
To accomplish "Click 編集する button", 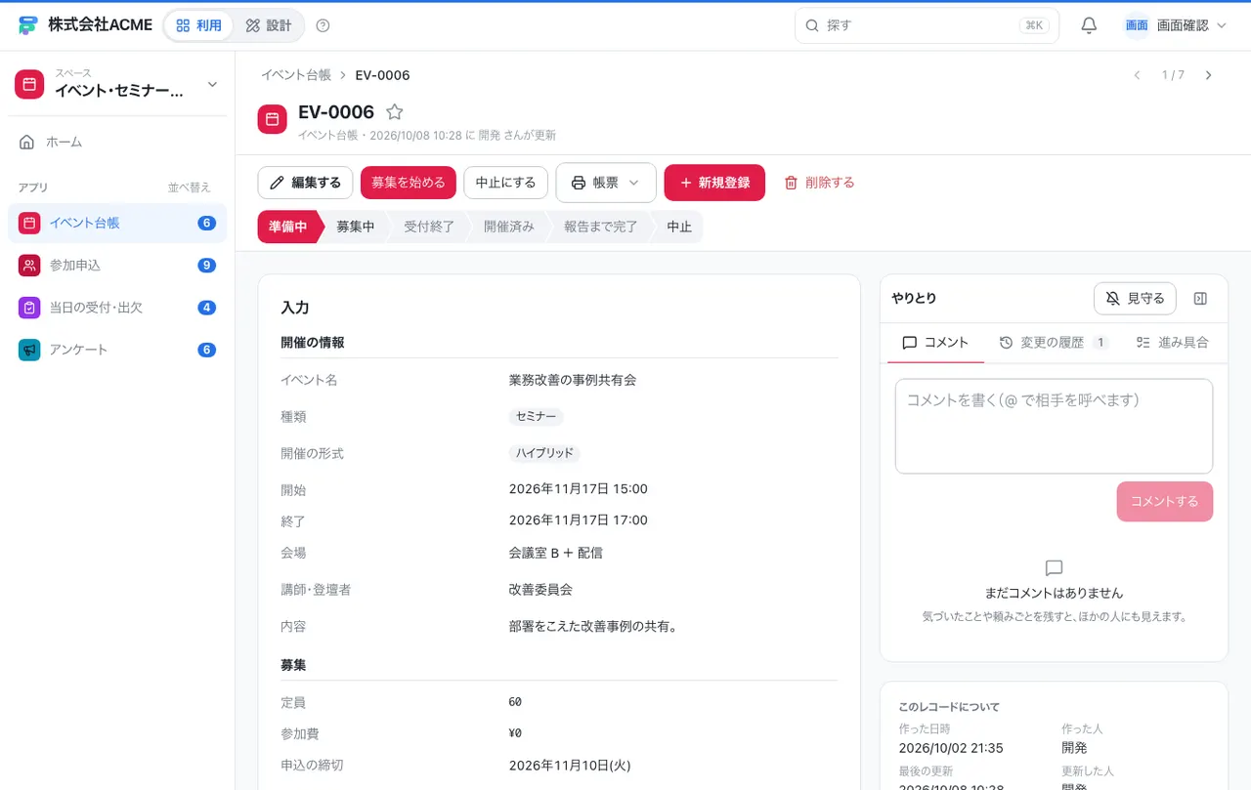I will (x=305, y=183).
